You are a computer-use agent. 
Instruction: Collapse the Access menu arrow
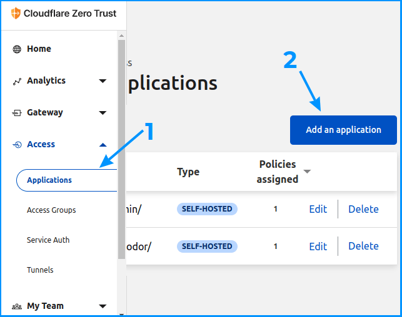point(103,145)
